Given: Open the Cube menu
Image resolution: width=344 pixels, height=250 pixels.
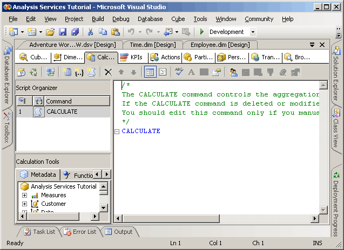Looking at the screenshot, I should [178, 19].
